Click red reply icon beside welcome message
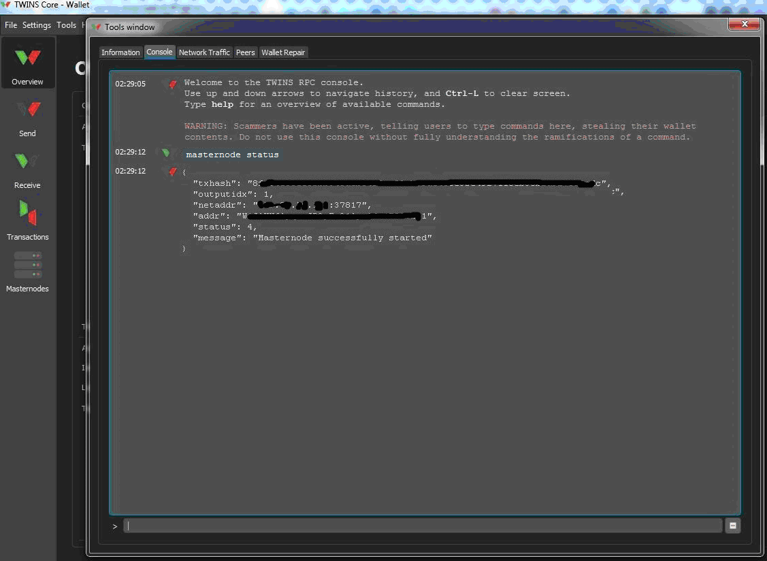The height and width of the screenshot is (561, 767). (x=173, y=84)
